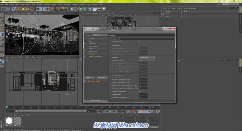242x131 pixels.
Task: Open the Layout dropdown showing Startup
Action: (x=231, y=4)
